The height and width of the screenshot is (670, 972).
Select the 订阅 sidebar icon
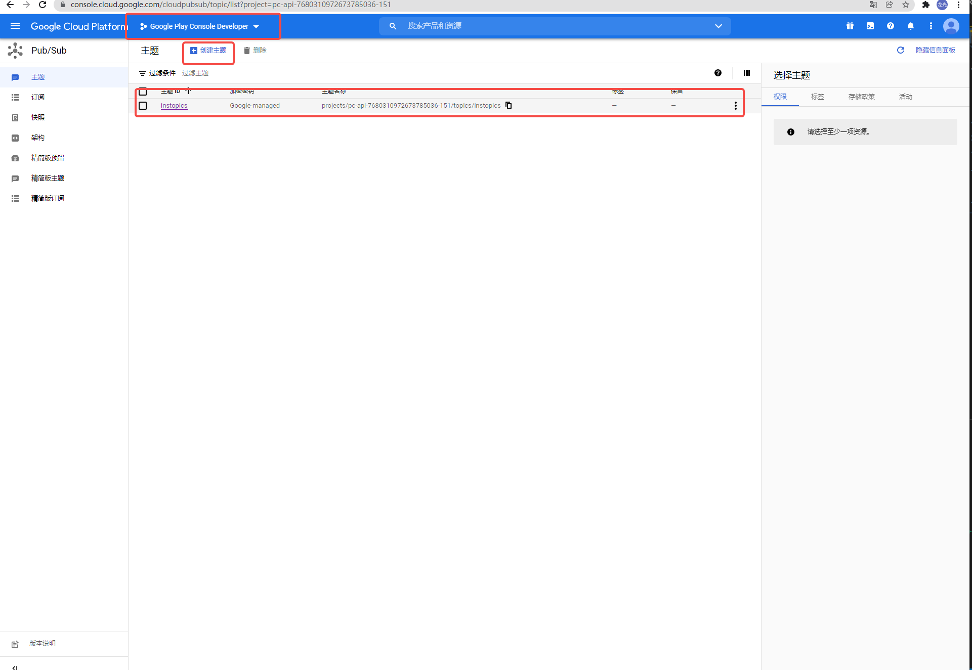tap(16, 98)
